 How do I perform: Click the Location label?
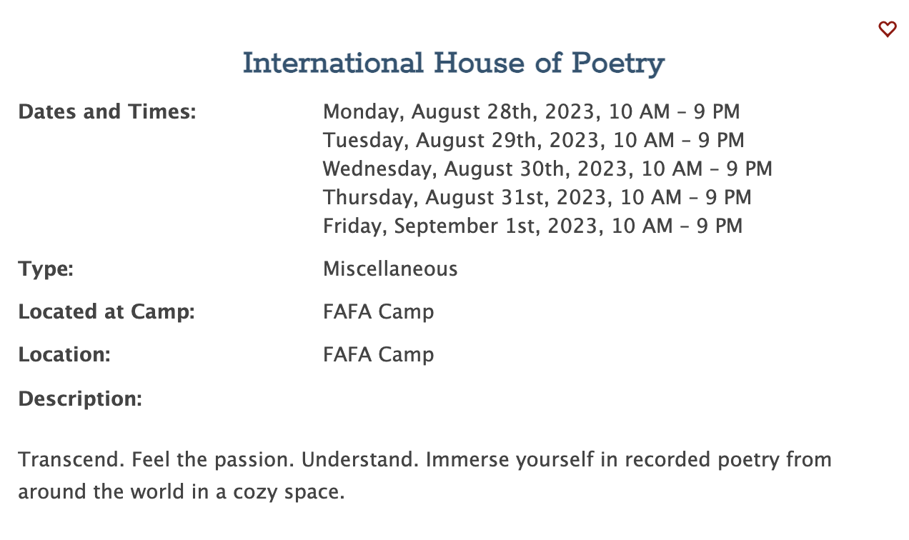[64, 355]
